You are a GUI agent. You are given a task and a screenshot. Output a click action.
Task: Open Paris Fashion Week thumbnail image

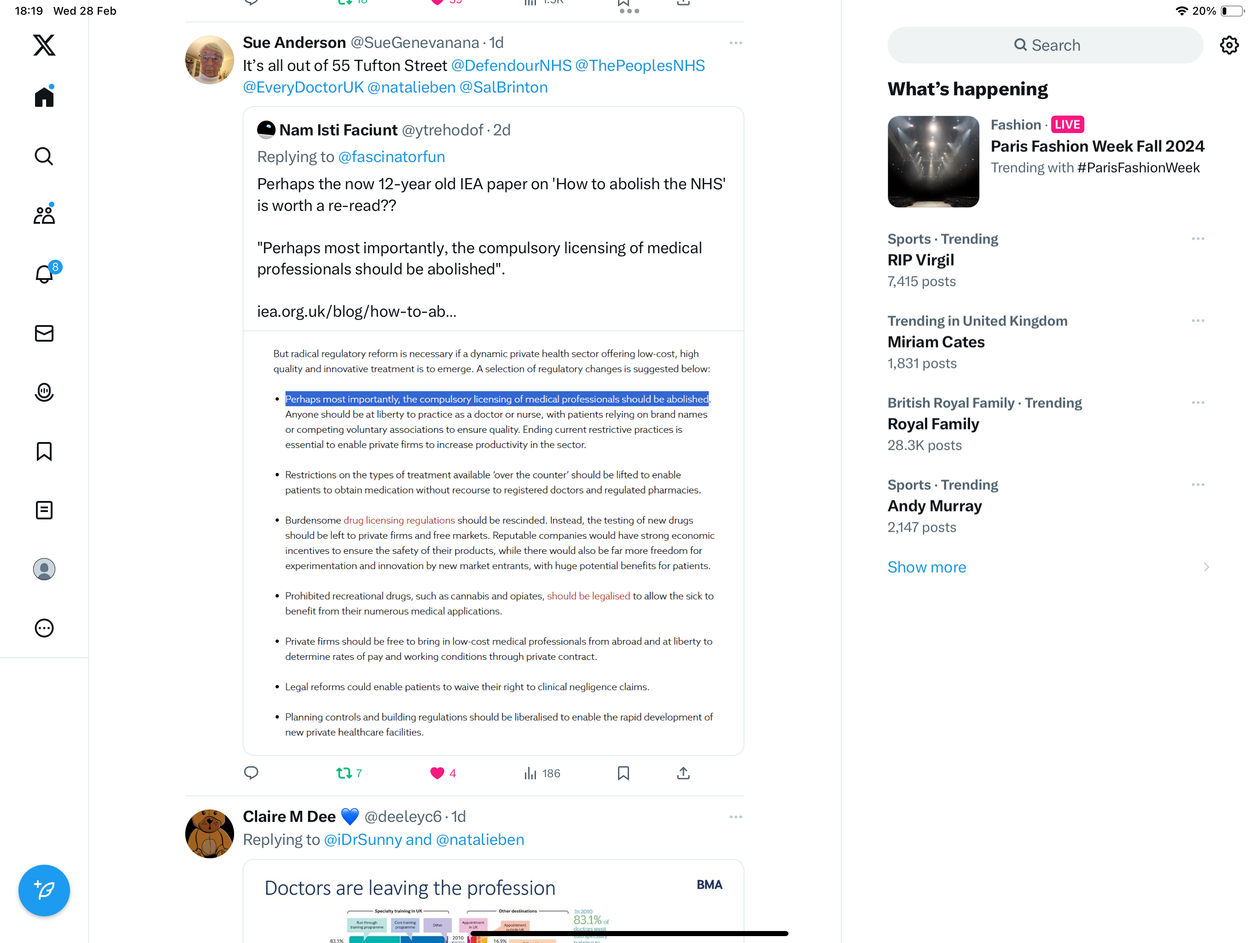pyautogui.click(x=934, y=162)
